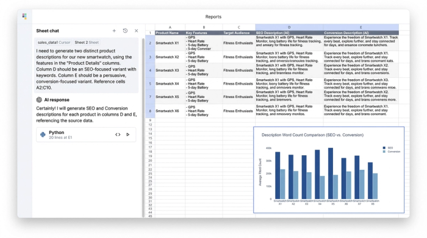Image resolution: width=427 pixels, height=238 pixels.
Task: Select row 1 header
Action: point(150,33)
